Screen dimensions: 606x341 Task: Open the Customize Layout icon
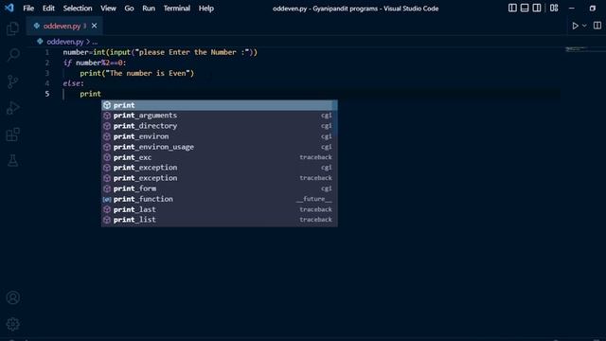pyautogui.click(x=554, y=9)
